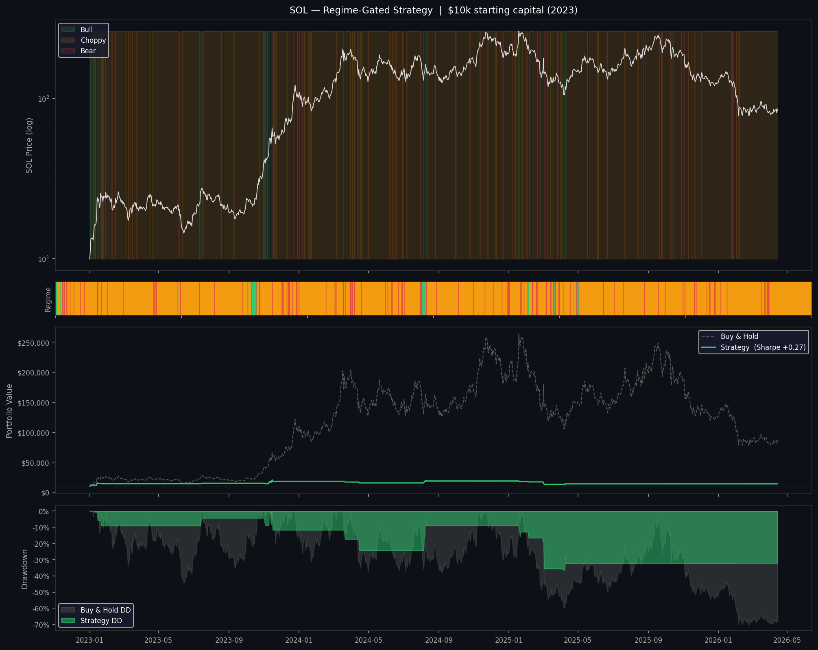Click the Bull legend color swatch
This screenshot has height=650, width=818.
(68, 30)
